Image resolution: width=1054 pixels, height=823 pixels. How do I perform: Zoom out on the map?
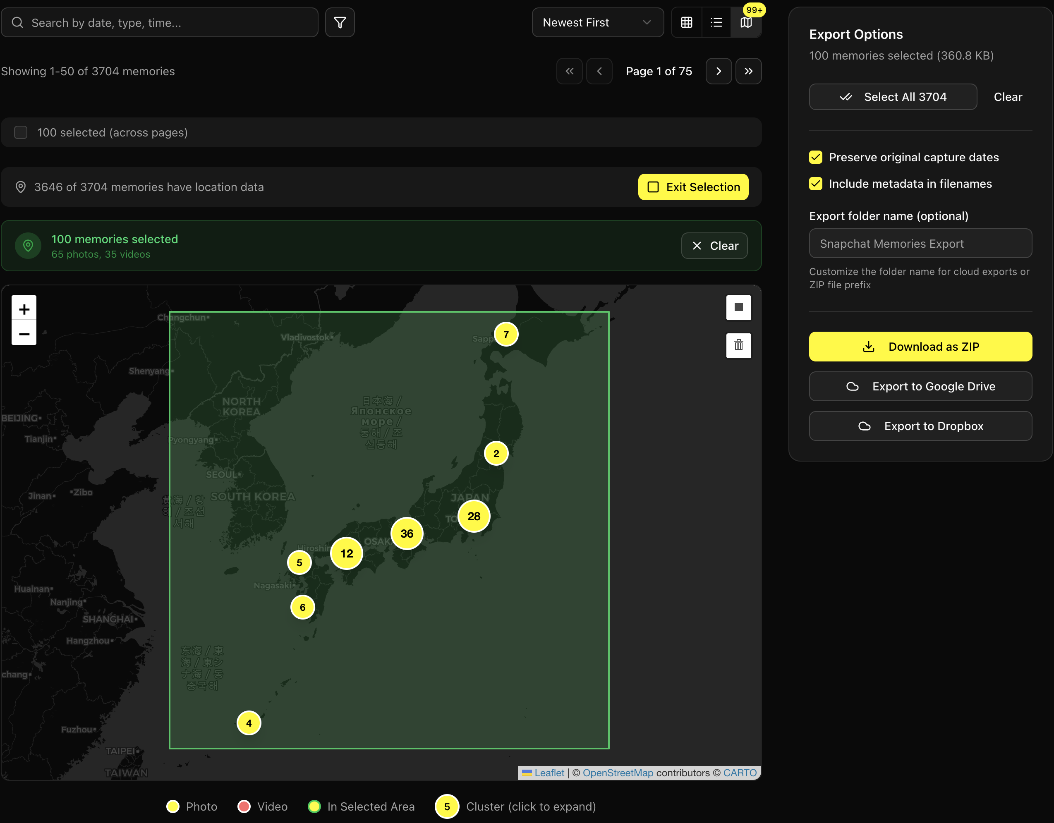click(24, 334)
